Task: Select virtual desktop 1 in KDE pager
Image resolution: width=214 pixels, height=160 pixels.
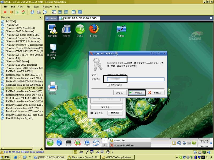Action: 105,140
